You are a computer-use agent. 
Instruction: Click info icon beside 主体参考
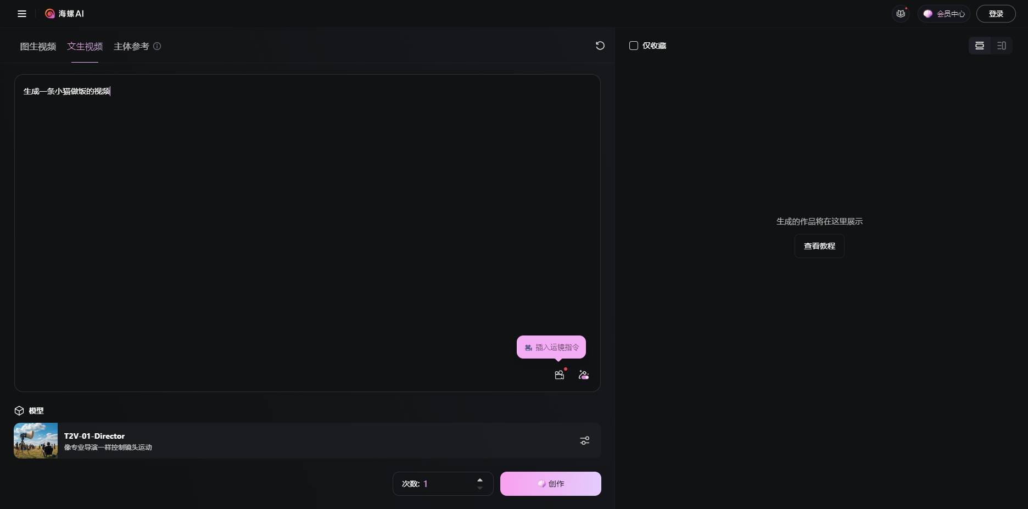tap(157, 46)
